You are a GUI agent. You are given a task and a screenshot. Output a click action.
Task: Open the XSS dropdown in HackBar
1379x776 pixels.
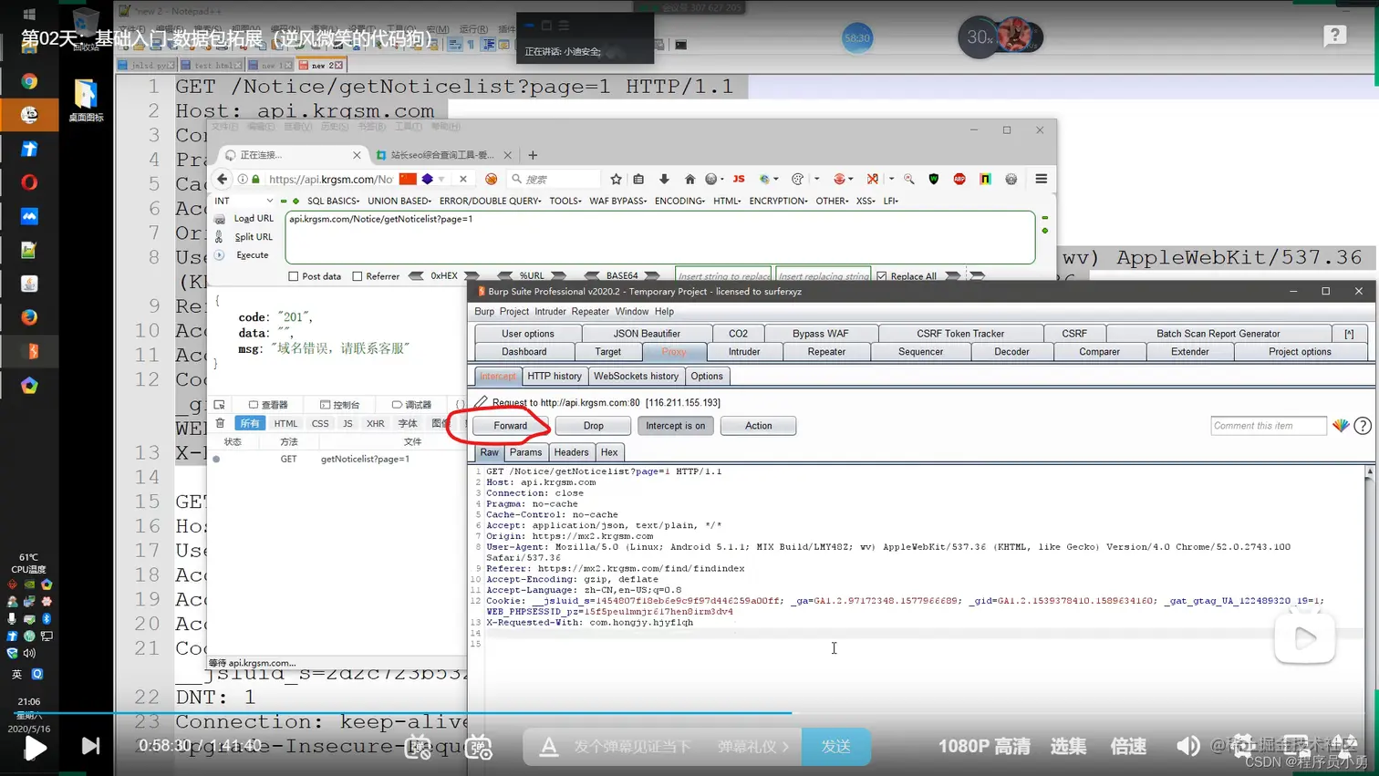865,201
